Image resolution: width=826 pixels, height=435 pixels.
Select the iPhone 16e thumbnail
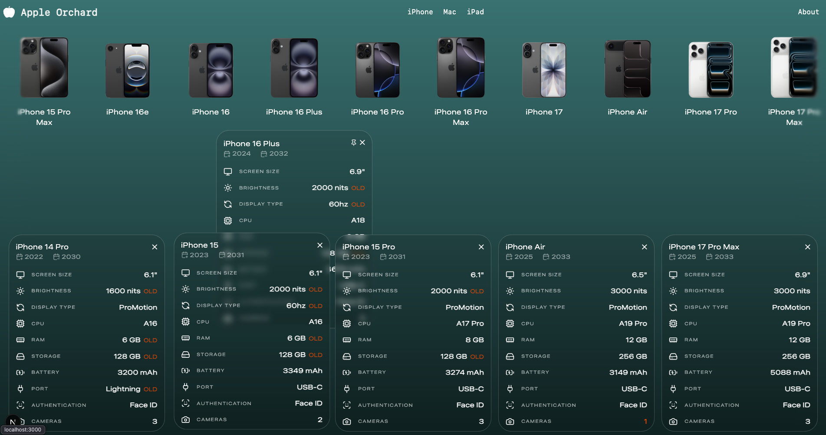[x=128, y=69]
